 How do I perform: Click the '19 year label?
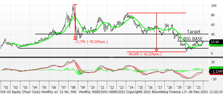179,87
